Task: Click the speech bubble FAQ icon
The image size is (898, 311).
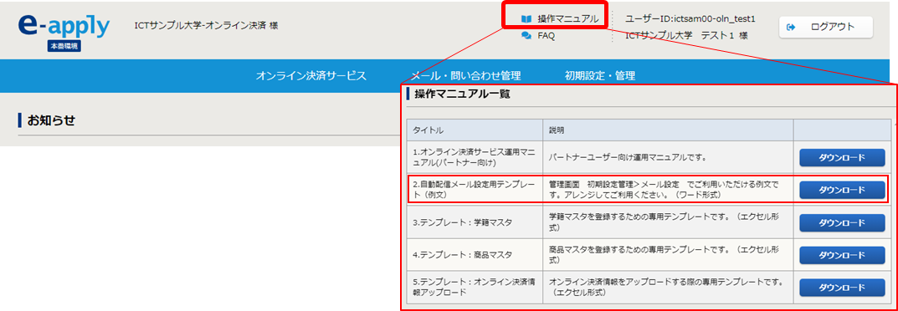Action: (526, 35)
